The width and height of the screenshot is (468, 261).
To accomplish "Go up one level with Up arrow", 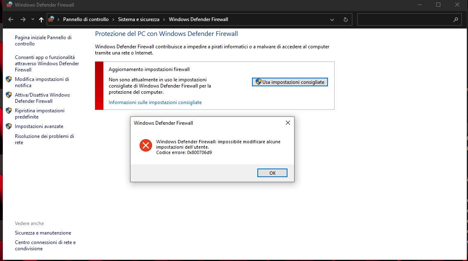I will (x=41, y=19).
